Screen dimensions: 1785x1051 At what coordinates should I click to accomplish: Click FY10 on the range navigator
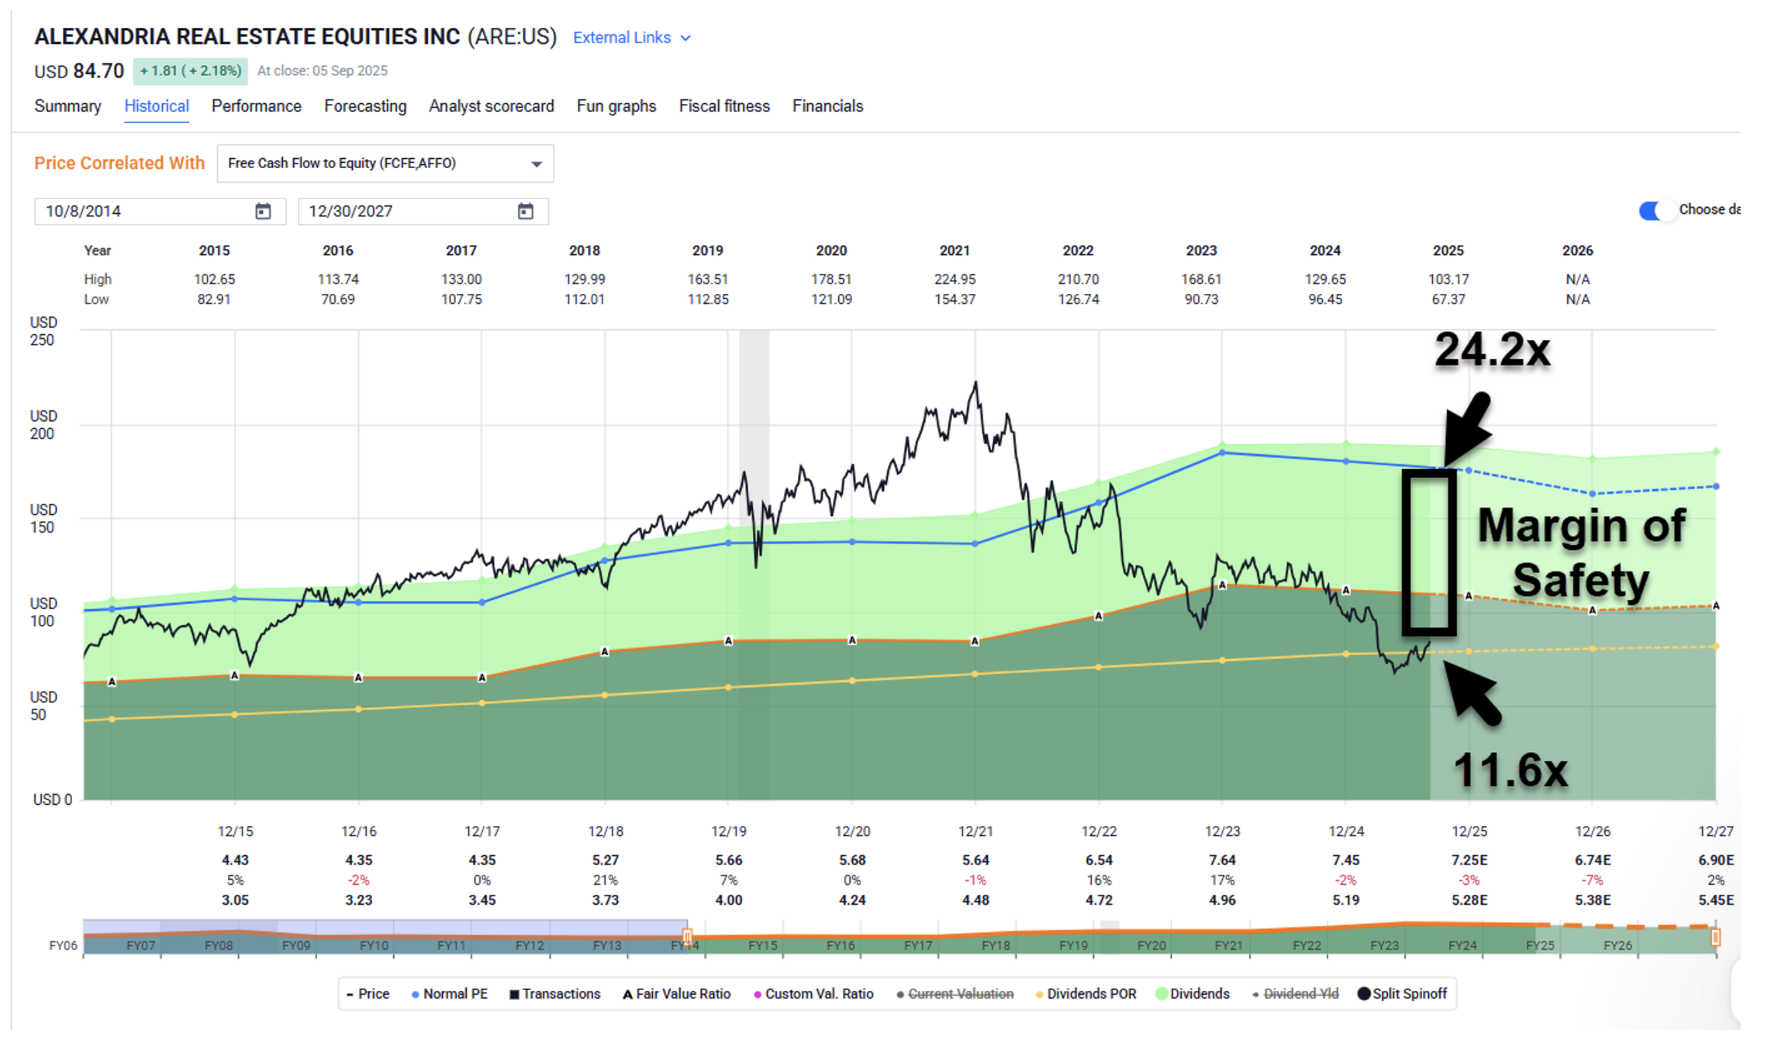pyautogui.click(x=374, y=946)
